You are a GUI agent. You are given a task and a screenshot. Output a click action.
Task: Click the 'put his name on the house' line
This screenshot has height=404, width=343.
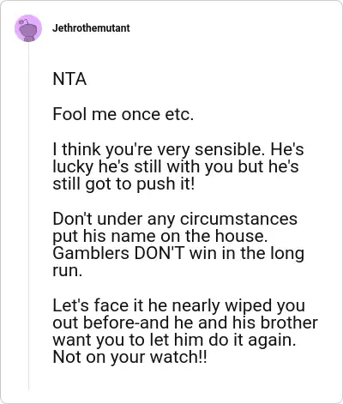click(x=160, y=236)
